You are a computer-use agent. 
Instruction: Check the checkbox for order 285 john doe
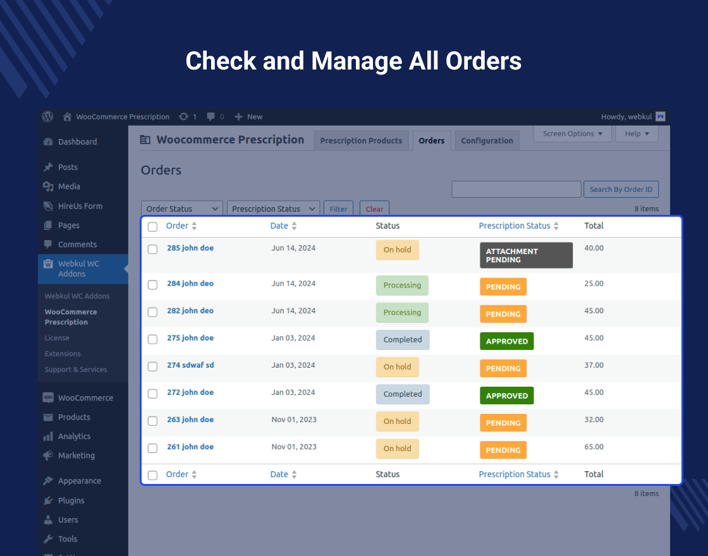click(152, 249)
